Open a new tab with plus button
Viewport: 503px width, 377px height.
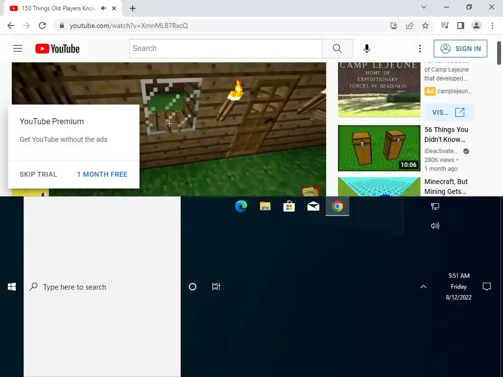pyautogui.click(x=133, y=8)
